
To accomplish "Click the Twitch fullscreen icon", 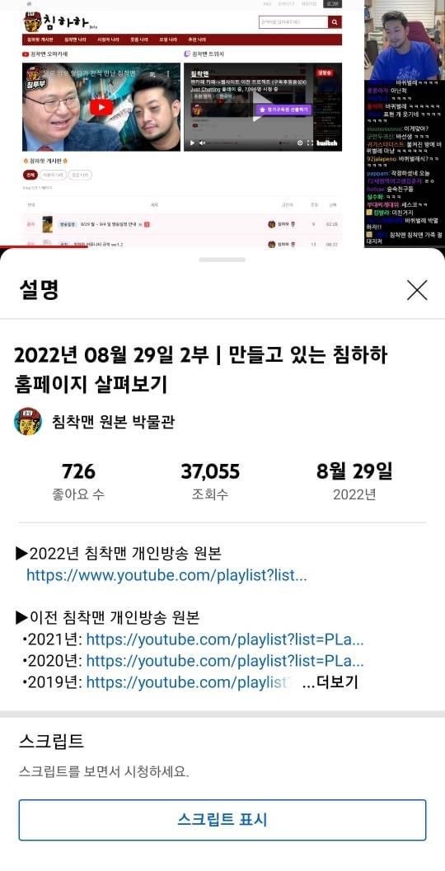I will [x=310, y=143].
